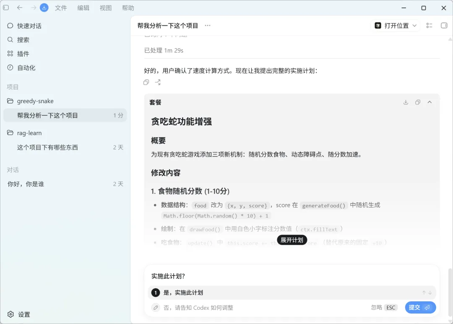Open the 视图 menu

tap(106, 8)
